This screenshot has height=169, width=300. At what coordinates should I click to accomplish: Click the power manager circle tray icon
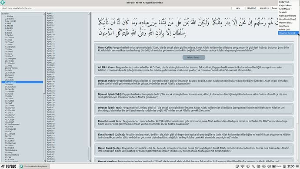264,166
